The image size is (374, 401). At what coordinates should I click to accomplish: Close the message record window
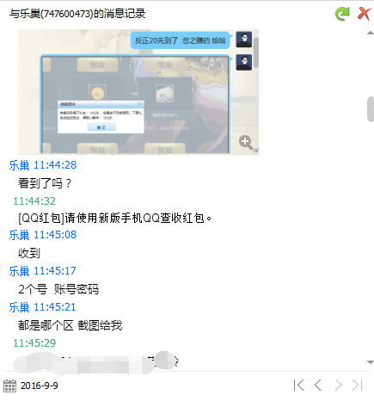364,14
